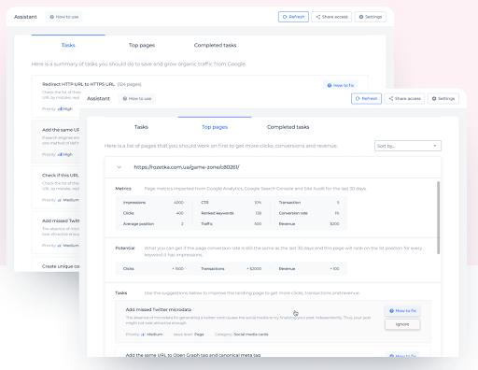Select Top pages tab in back window
Viewport: 478px width, 370px height.
point(142,45)
